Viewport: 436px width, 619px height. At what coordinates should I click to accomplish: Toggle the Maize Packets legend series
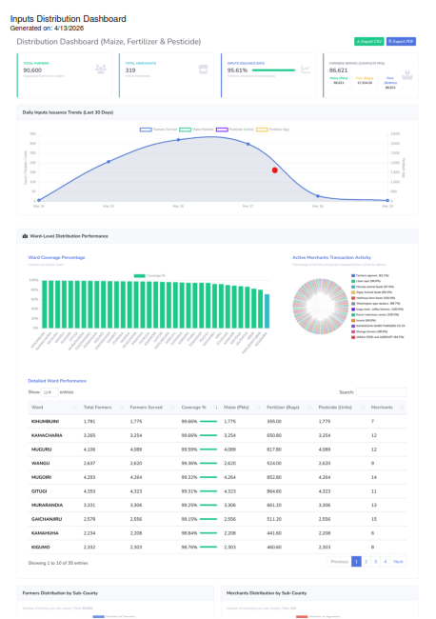point(196,130)
